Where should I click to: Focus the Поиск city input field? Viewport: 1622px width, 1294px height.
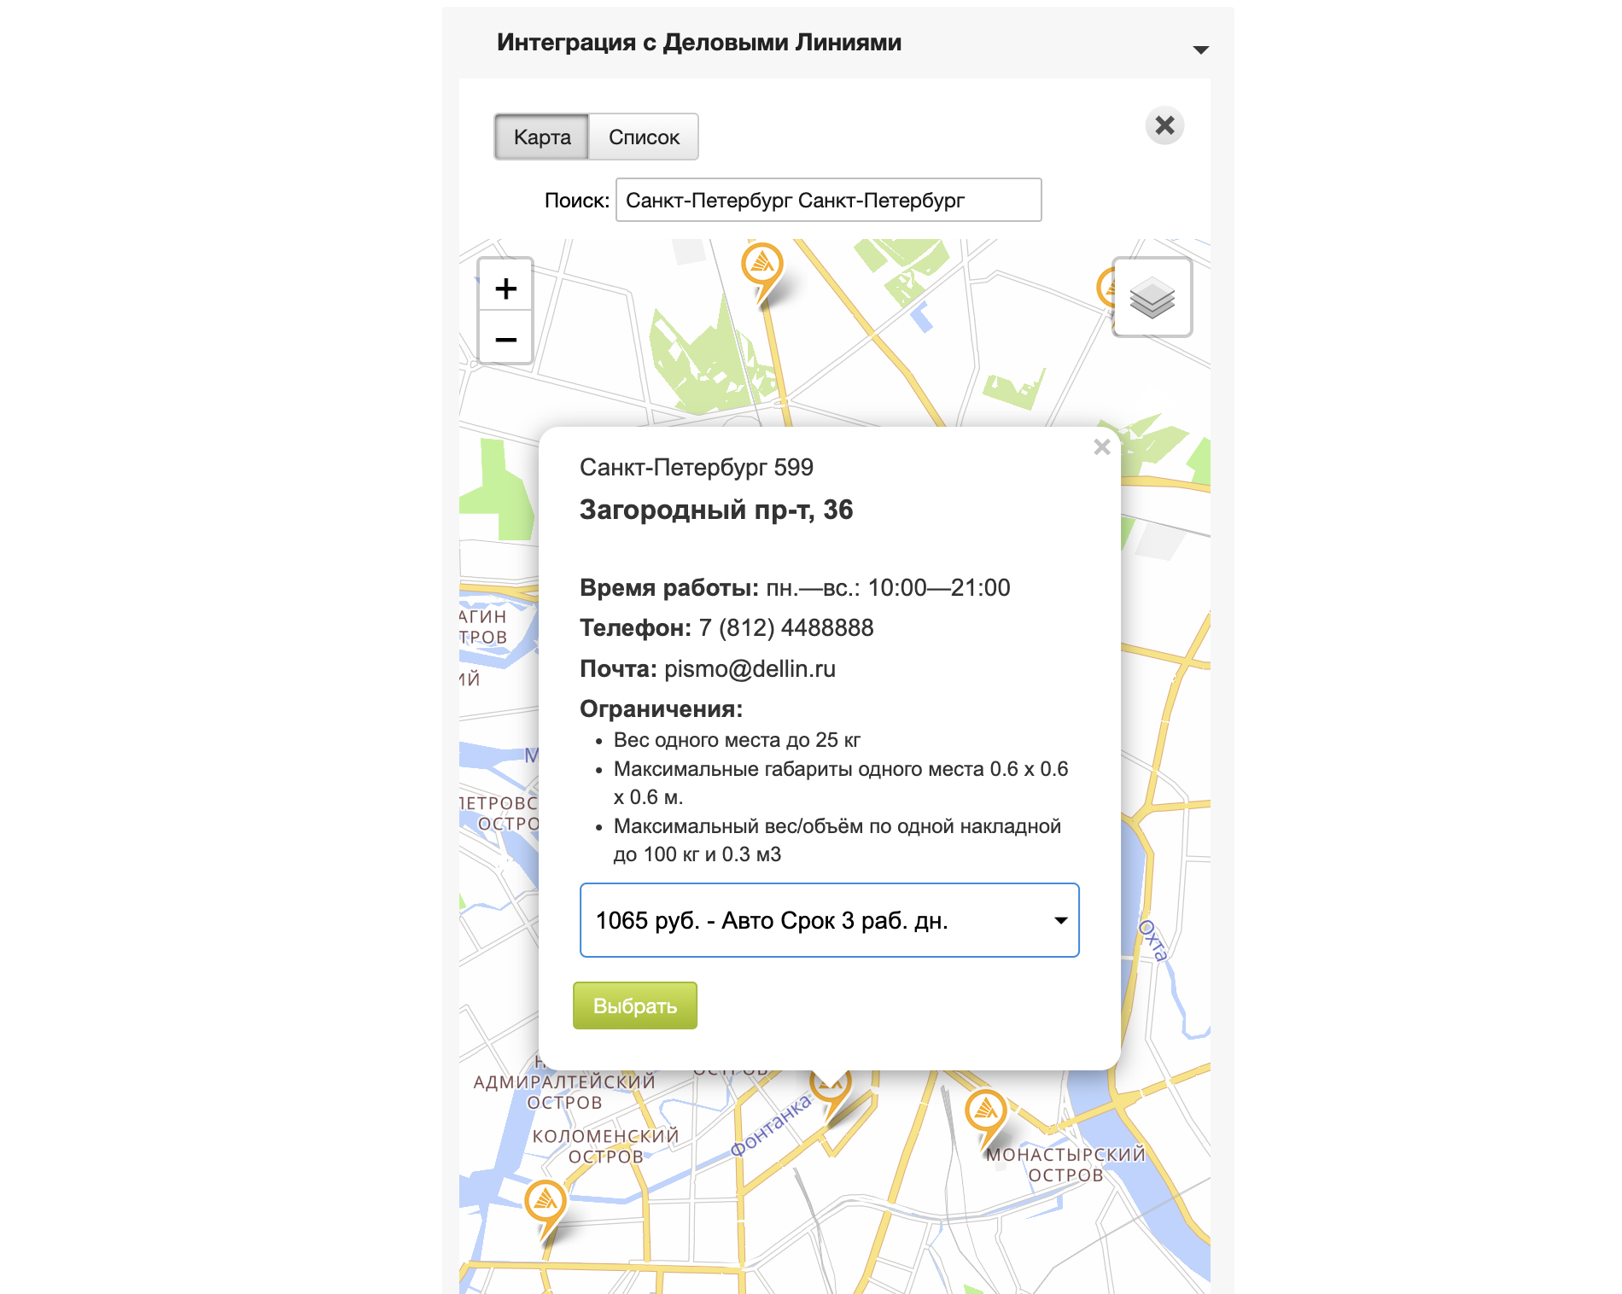pyautogui.click(x=828, y=201)
